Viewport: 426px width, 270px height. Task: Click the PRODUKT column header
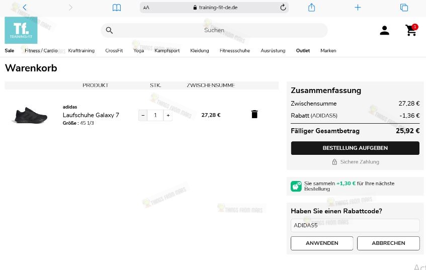tap(96, 85)
